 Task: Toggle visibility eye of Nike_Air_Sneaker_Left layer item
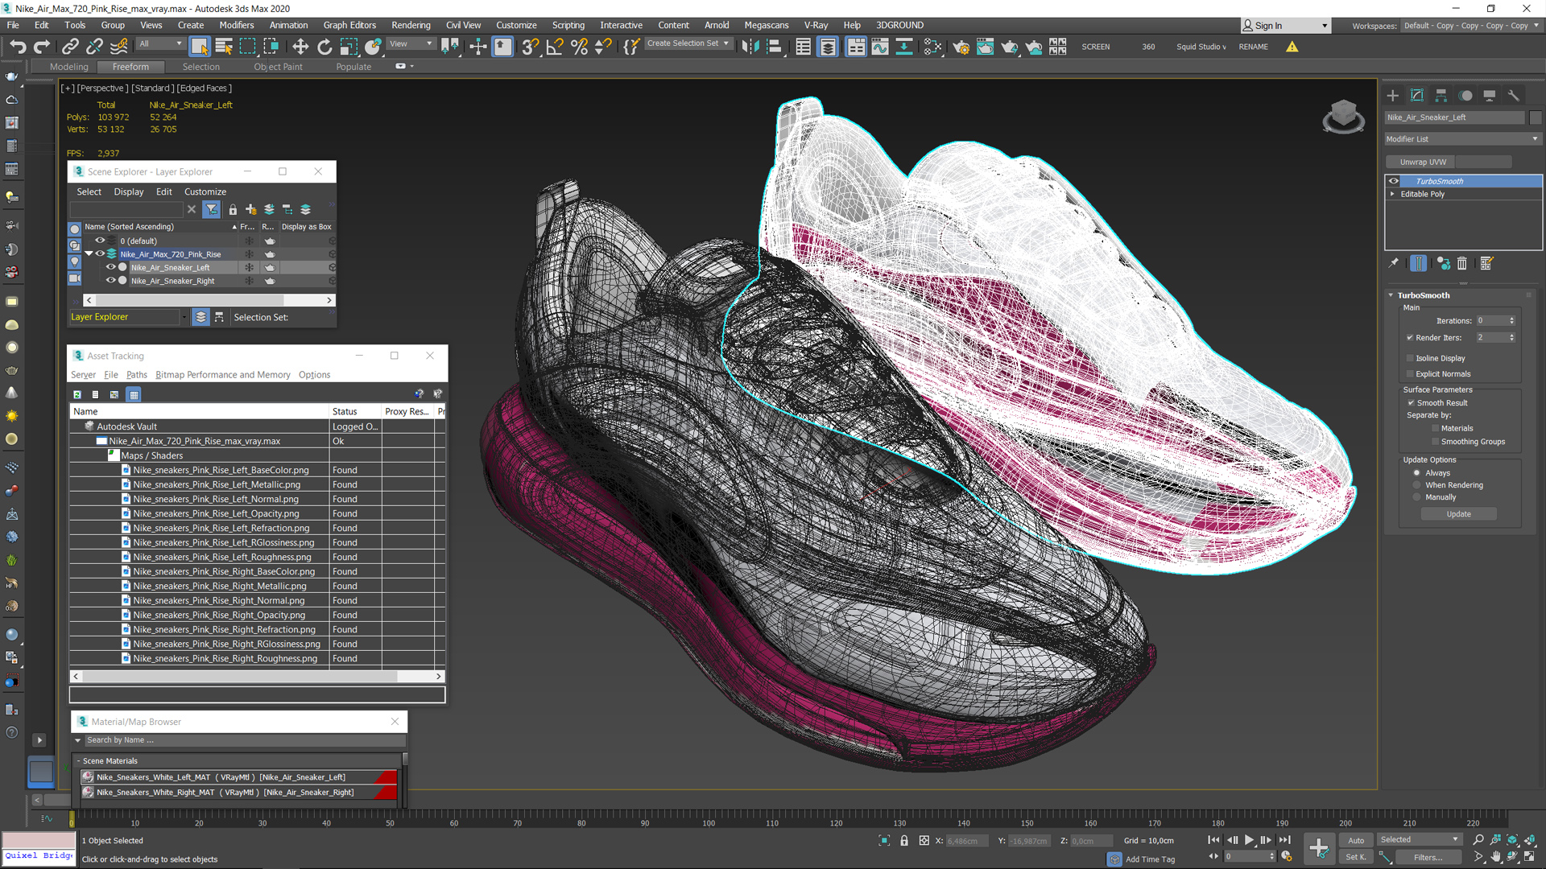(x=111, y=267)
